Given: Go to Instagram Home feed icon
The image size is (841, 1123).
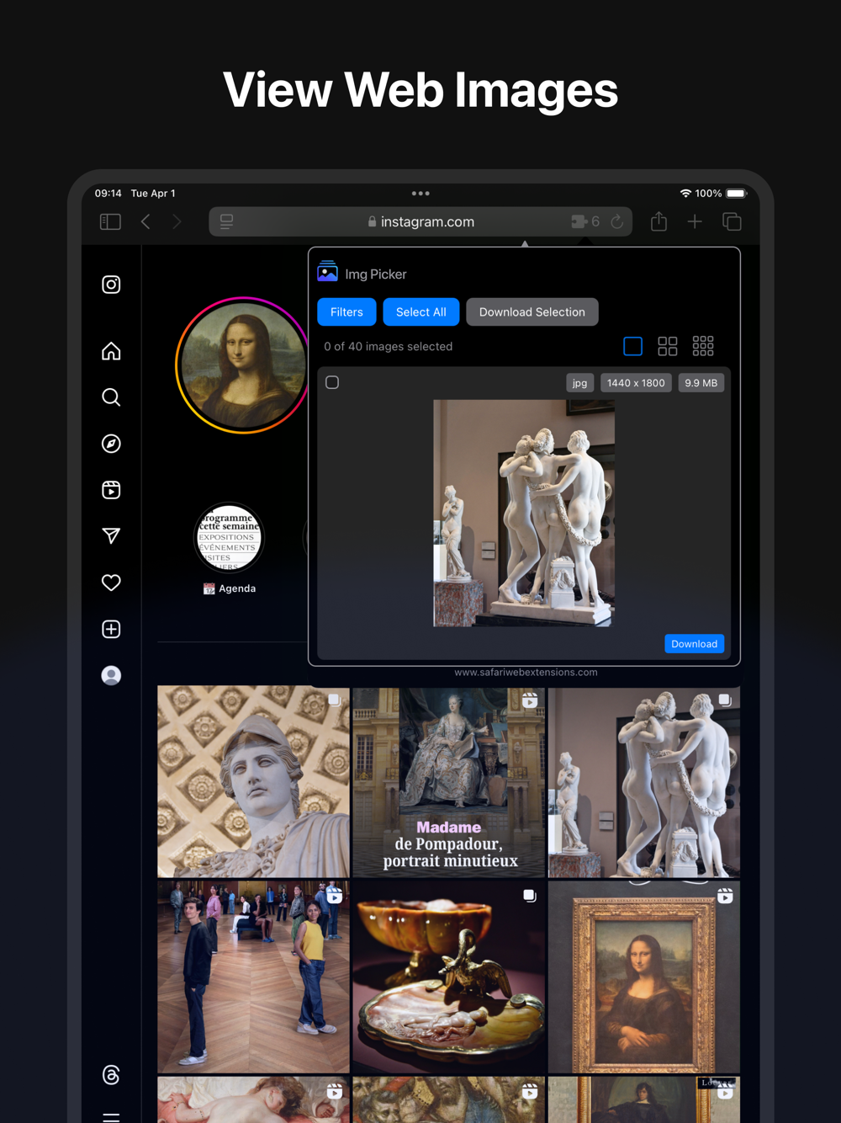Looking at the screenshot, I should [x=111, y=351].
